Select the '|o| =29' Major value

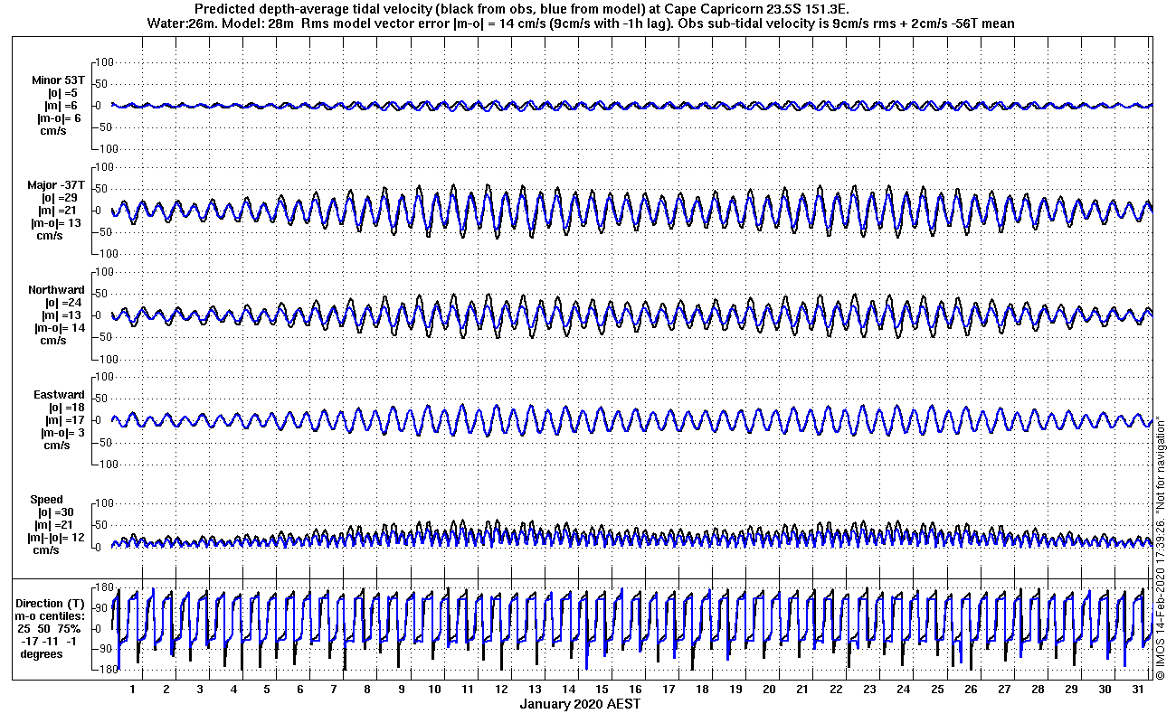pos(60,198)
